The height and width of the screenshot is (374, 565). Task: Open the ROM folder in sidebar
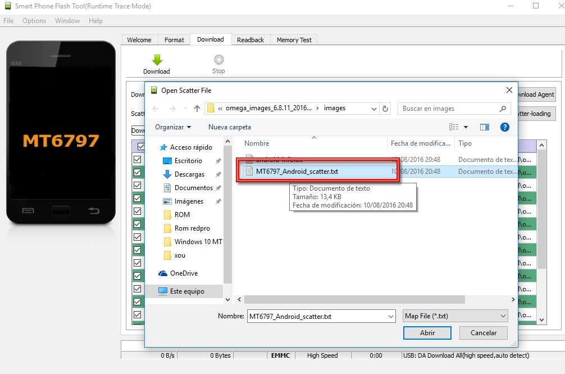coord(182,215)
